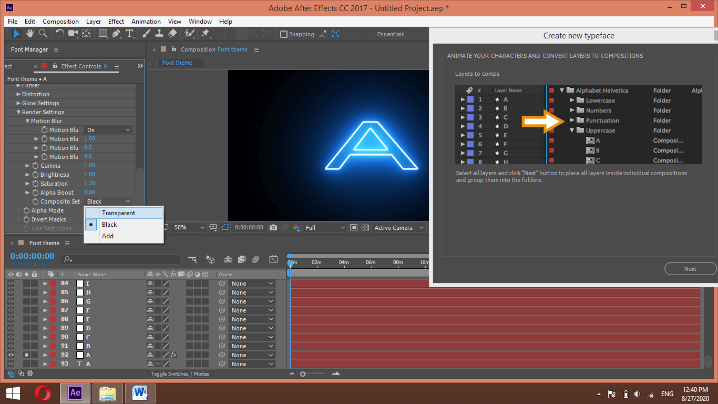
Task: Open the 50% magnification dropdown
Action: 189,228
